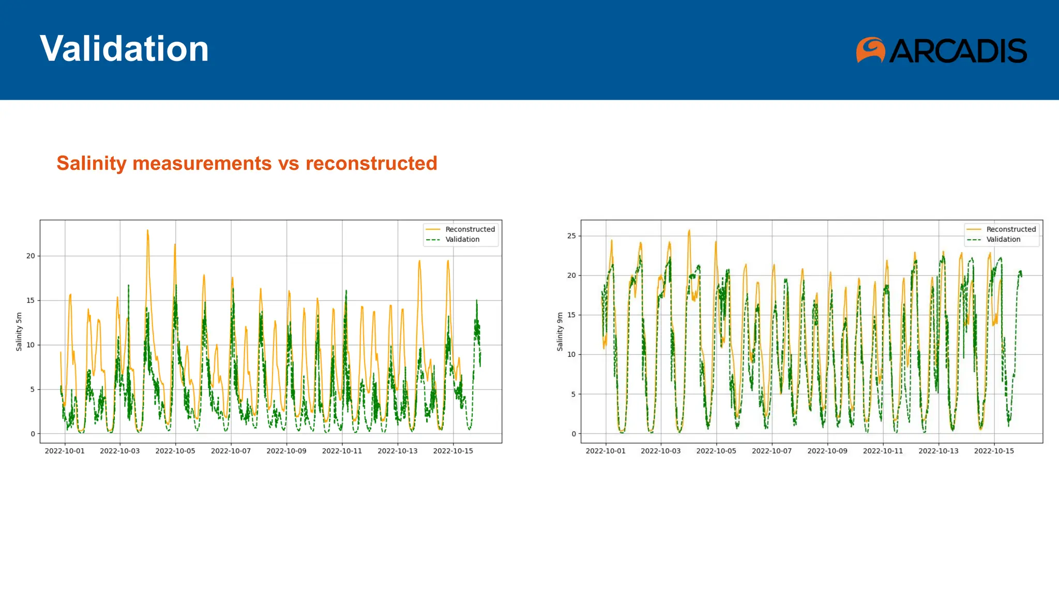This screenshot has height=595, width=1059.
Task: Toggle the Validation entry in the left legend
Action: (462, 239)
